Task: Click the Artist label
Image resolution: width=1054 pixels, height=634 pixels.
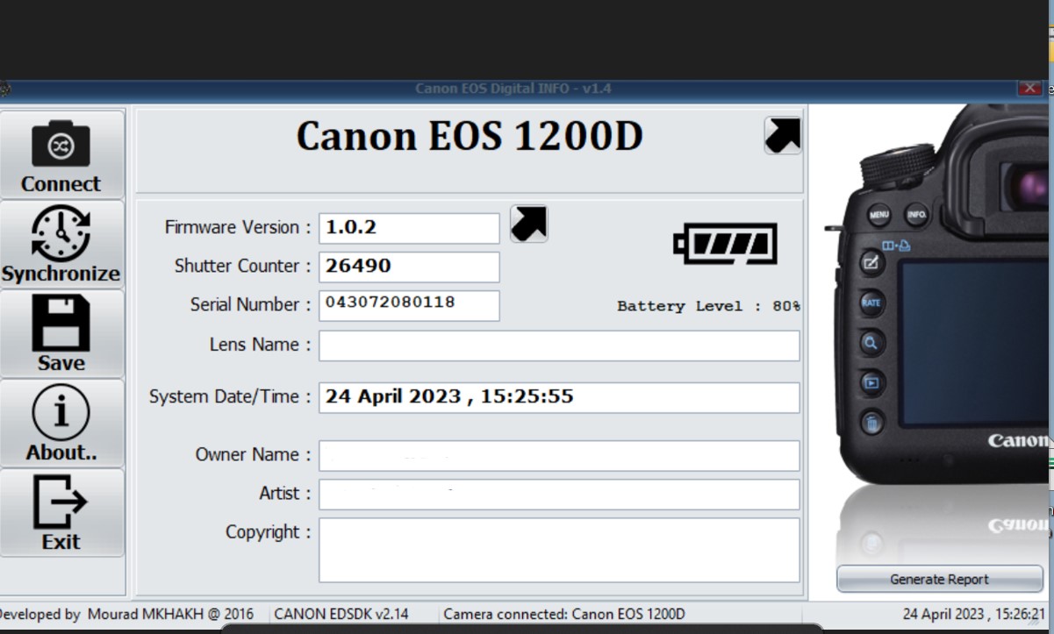Action: 285,494
